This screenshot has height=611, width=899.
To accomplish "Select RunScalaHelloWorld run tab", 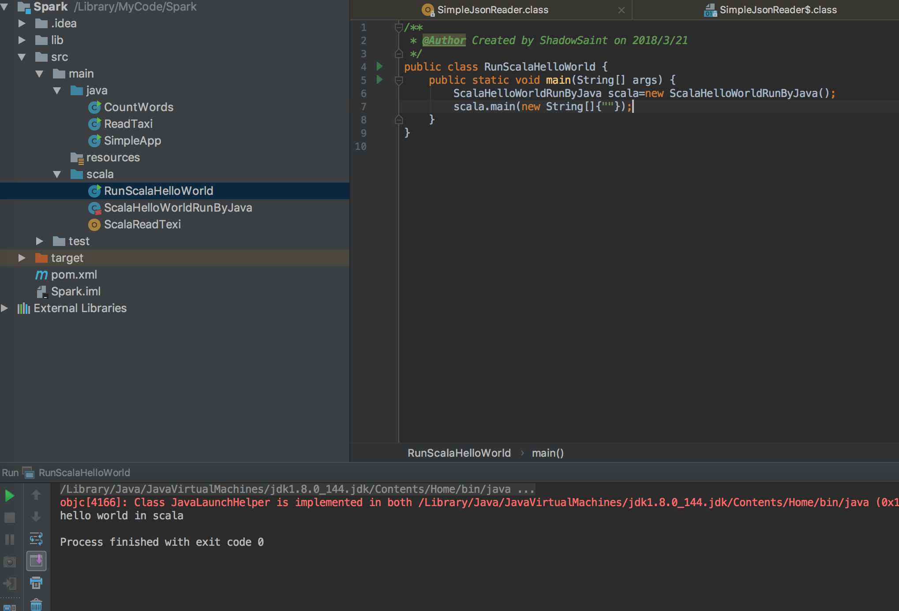I will (84, 473).
